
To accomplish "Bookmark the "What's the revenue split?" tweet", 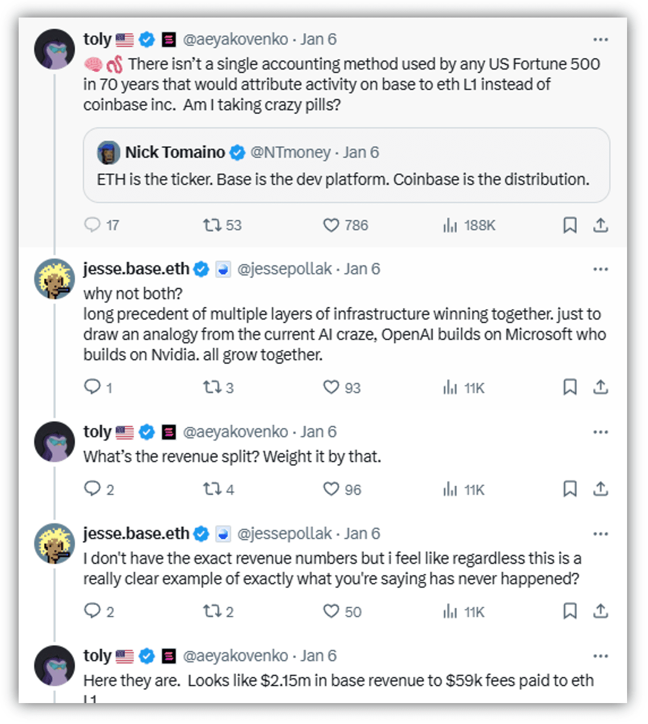I will (569, 489).
